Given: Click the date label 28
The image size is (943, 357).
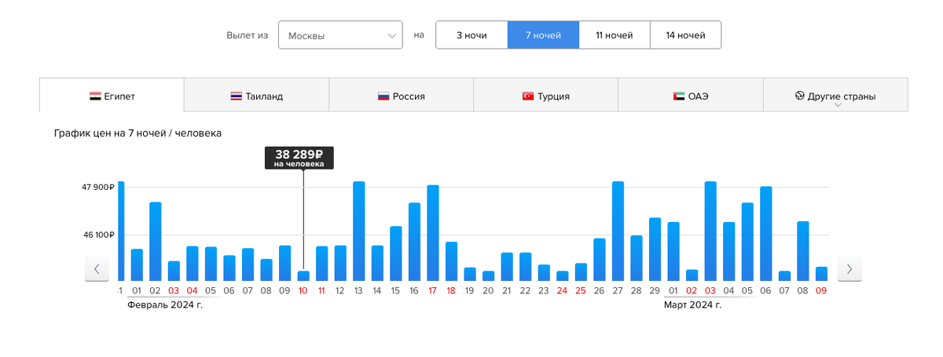Looking at the screenshot, I should point(637,290).
